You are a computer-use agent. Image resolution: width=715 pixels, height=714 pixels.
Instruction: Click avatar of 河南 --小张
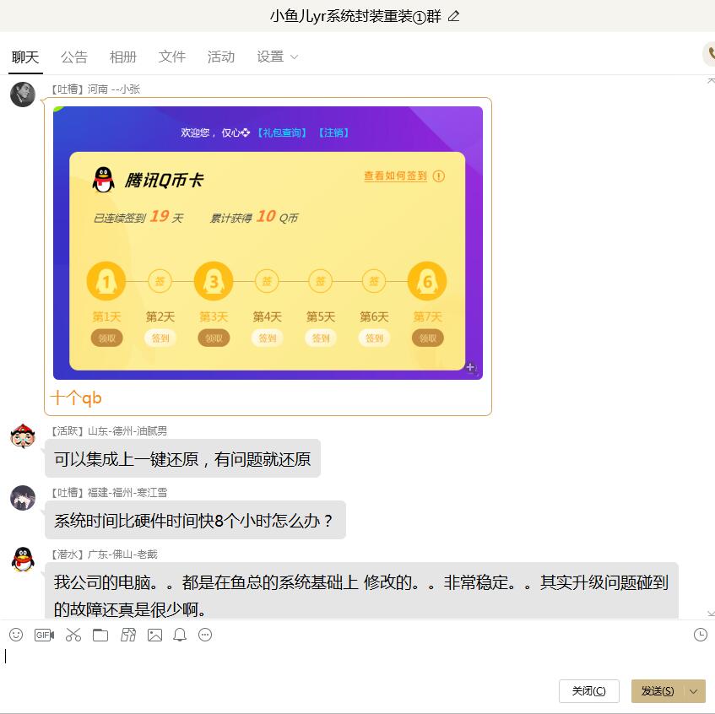click(23, 95)
